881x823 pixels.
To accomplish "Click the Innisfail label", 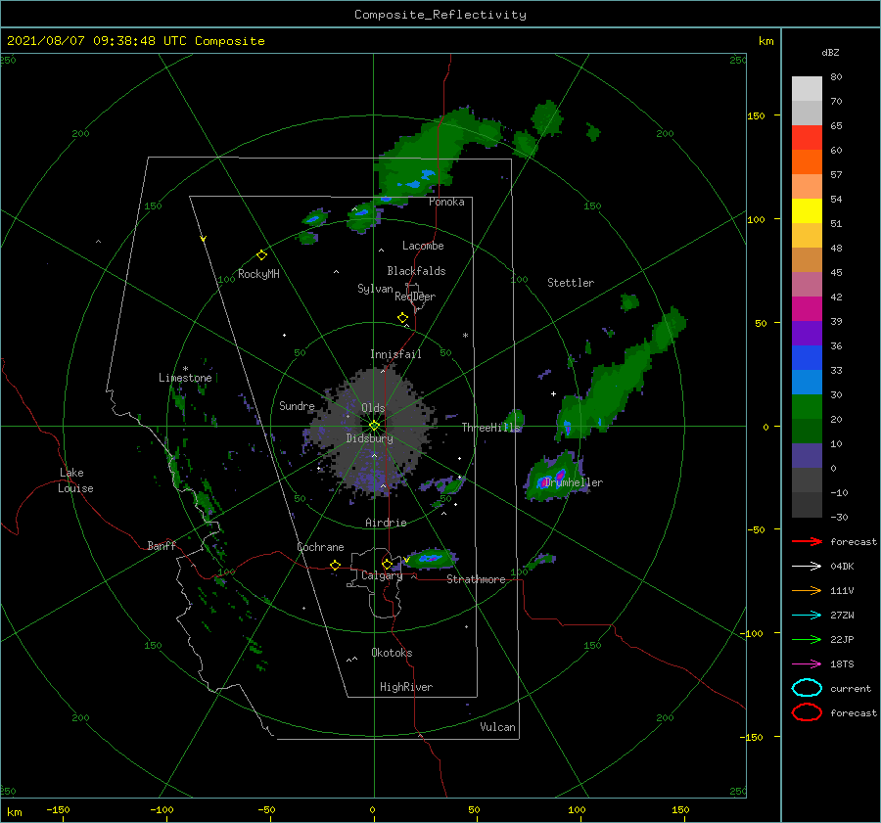I will point(395,354).
